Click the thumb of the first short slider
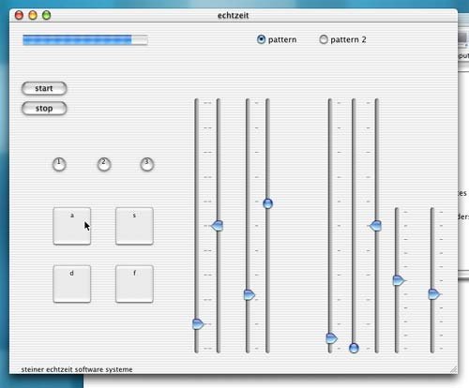 [x=399, y=280]
